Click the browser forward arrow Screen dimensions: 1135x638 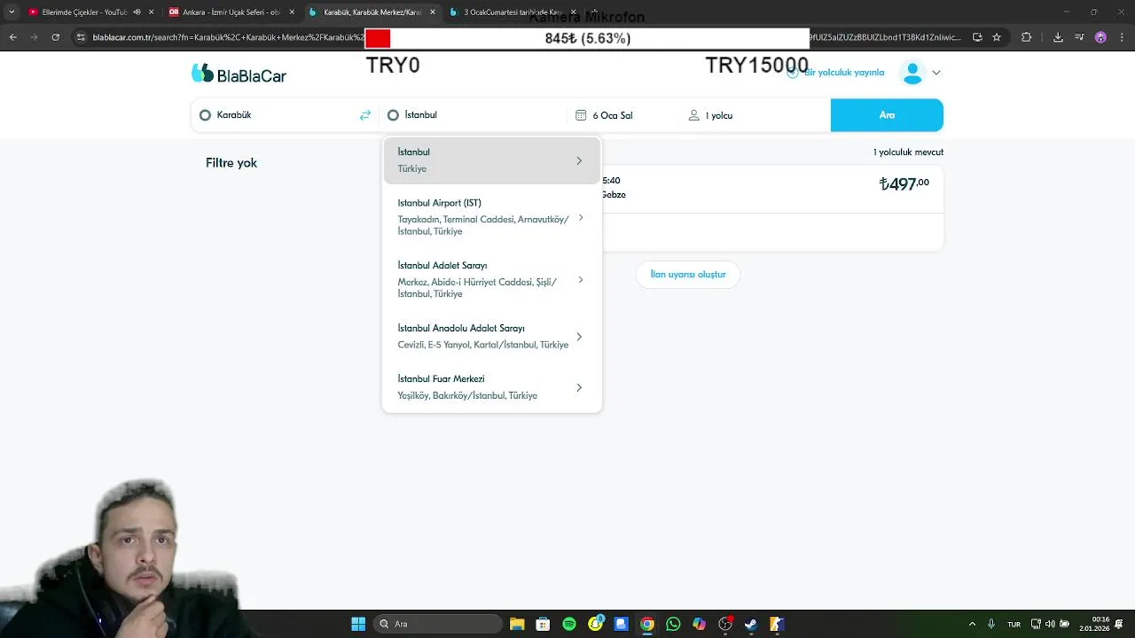[34, 37]
